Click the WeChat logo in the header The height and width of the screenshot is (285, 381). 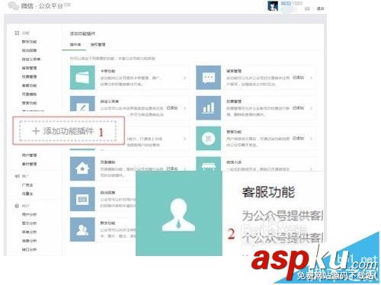point(13,5)
